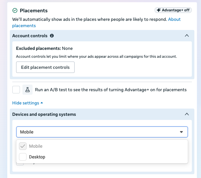Click the Placements heading text

click(x=34, y=11)
